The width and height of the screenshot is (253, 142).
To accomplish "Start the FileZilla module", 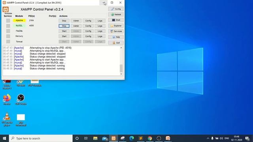I will point(64,31).
